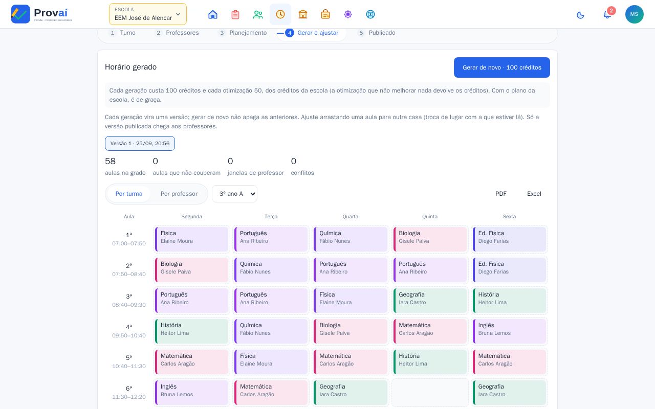Go to step 5 Publicado
655x409 pixels.
(x=376, y=33)
